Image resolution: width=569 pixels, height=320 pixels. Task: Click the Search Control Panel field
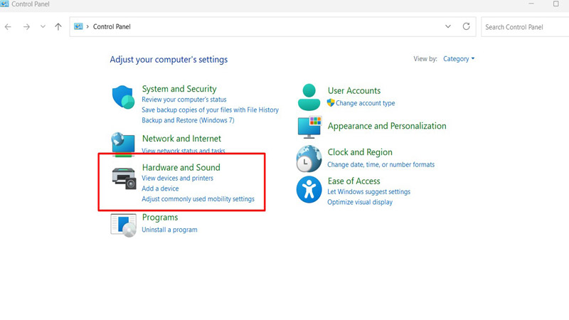523,27
